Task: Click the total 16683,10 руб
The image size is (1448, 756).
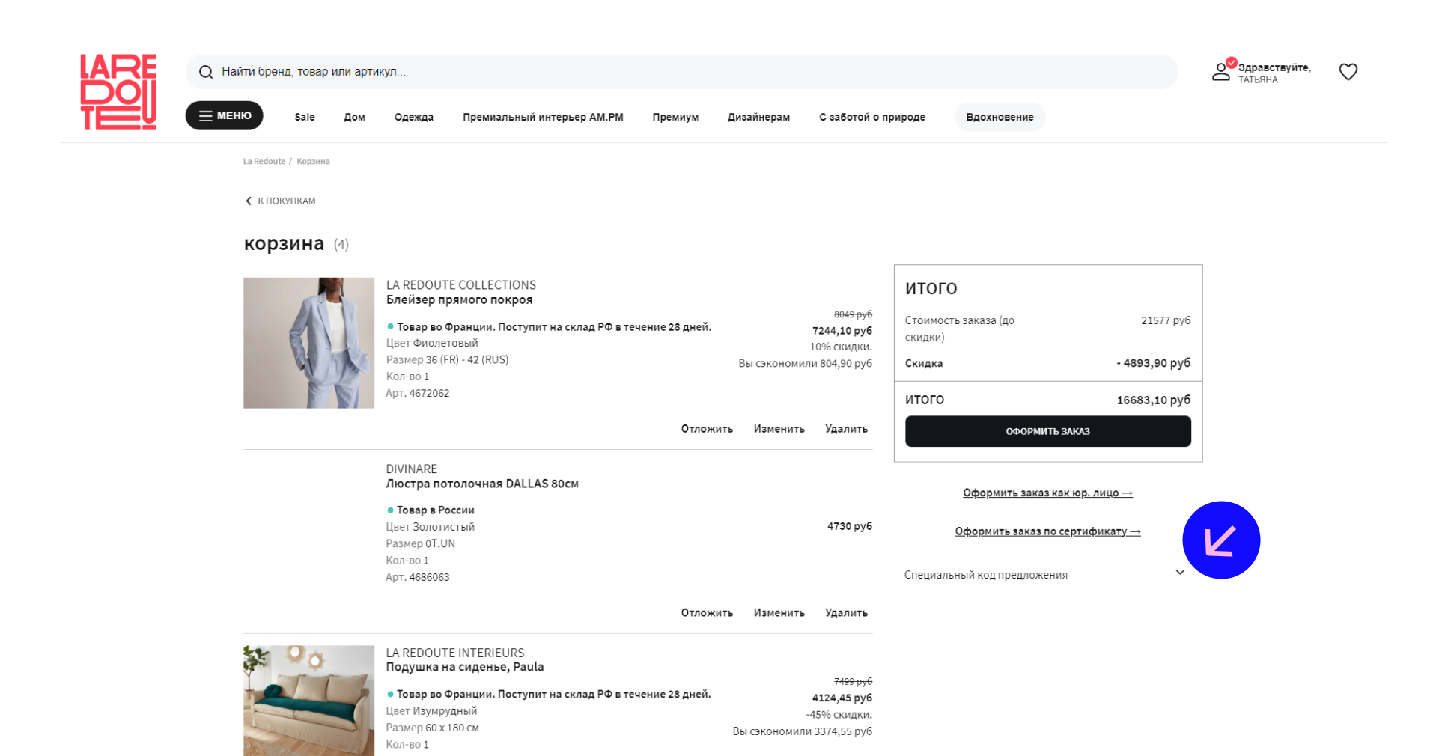Action: 1154,400
